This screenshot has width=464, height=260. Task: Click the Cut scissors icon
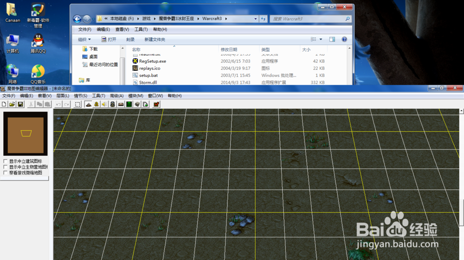coord(31,104)
